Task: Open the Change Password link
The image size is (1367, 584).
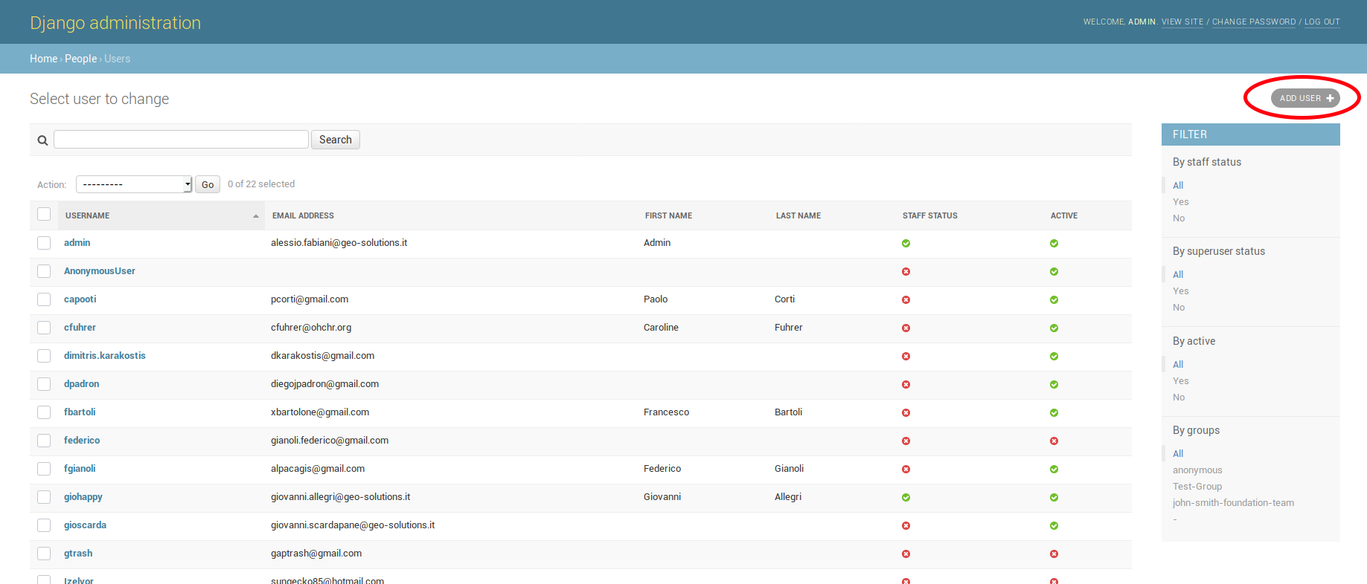Action: 1254,22
